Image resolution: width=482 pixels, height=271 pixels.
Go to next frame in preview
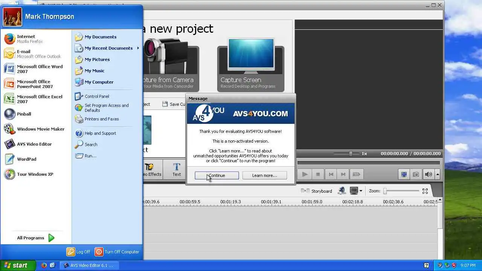(343, 174)
